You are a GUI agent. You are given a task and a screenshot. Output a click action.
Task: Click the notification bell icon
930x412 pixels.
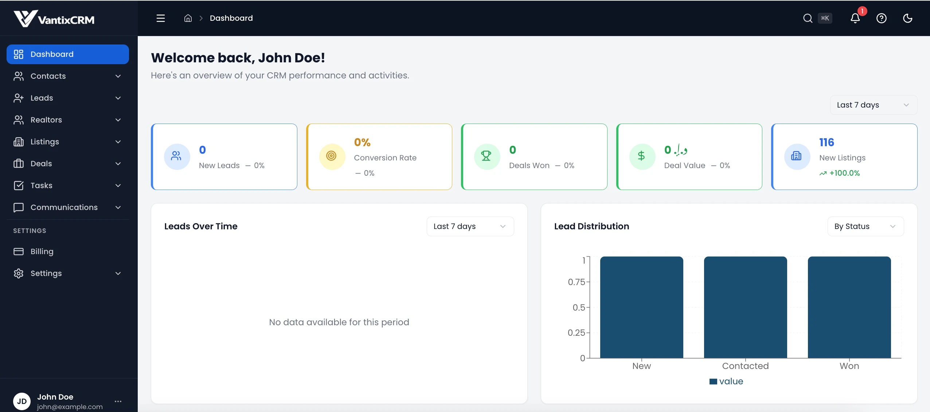855,18
